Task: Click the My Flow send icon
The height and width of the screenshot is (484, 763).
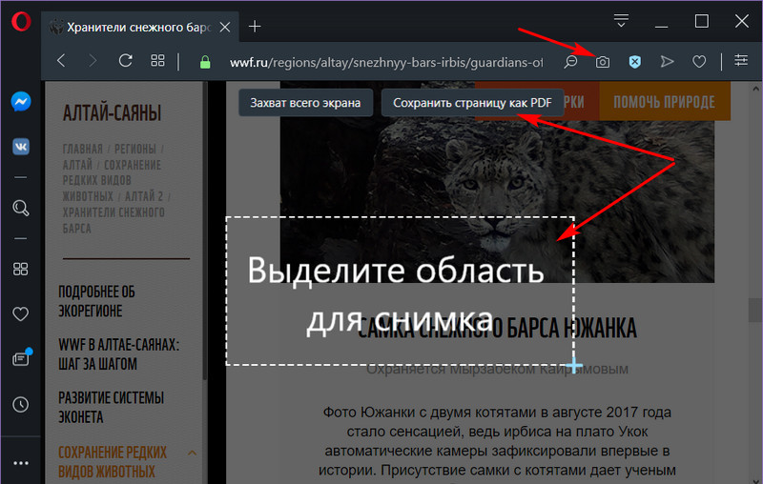Action: coord(667,62)
